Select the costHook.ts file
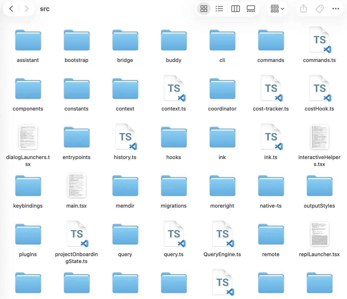This screenshot has height=299, width=347. (320, 88)
